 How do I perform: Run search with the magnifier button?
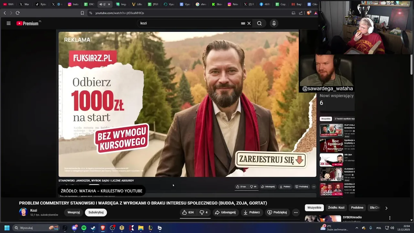[259, 23]
